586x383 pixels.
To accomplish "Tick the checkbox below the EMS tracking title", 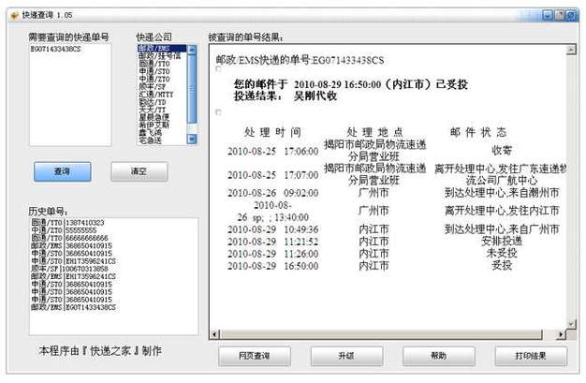I will point(219,71).
